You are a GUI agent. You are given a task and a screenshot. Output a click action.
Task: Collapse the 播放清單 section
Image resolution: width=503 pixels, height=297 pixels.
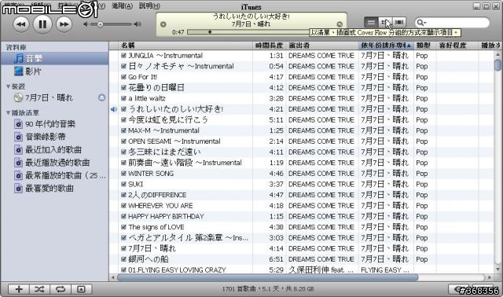coord(8,113)
